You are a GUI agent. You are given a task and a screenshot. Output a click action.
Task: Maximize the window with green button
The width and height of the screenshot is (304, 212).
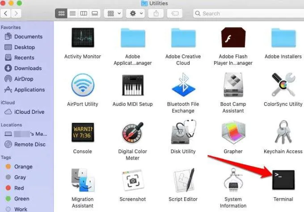(x=19, y=3)
